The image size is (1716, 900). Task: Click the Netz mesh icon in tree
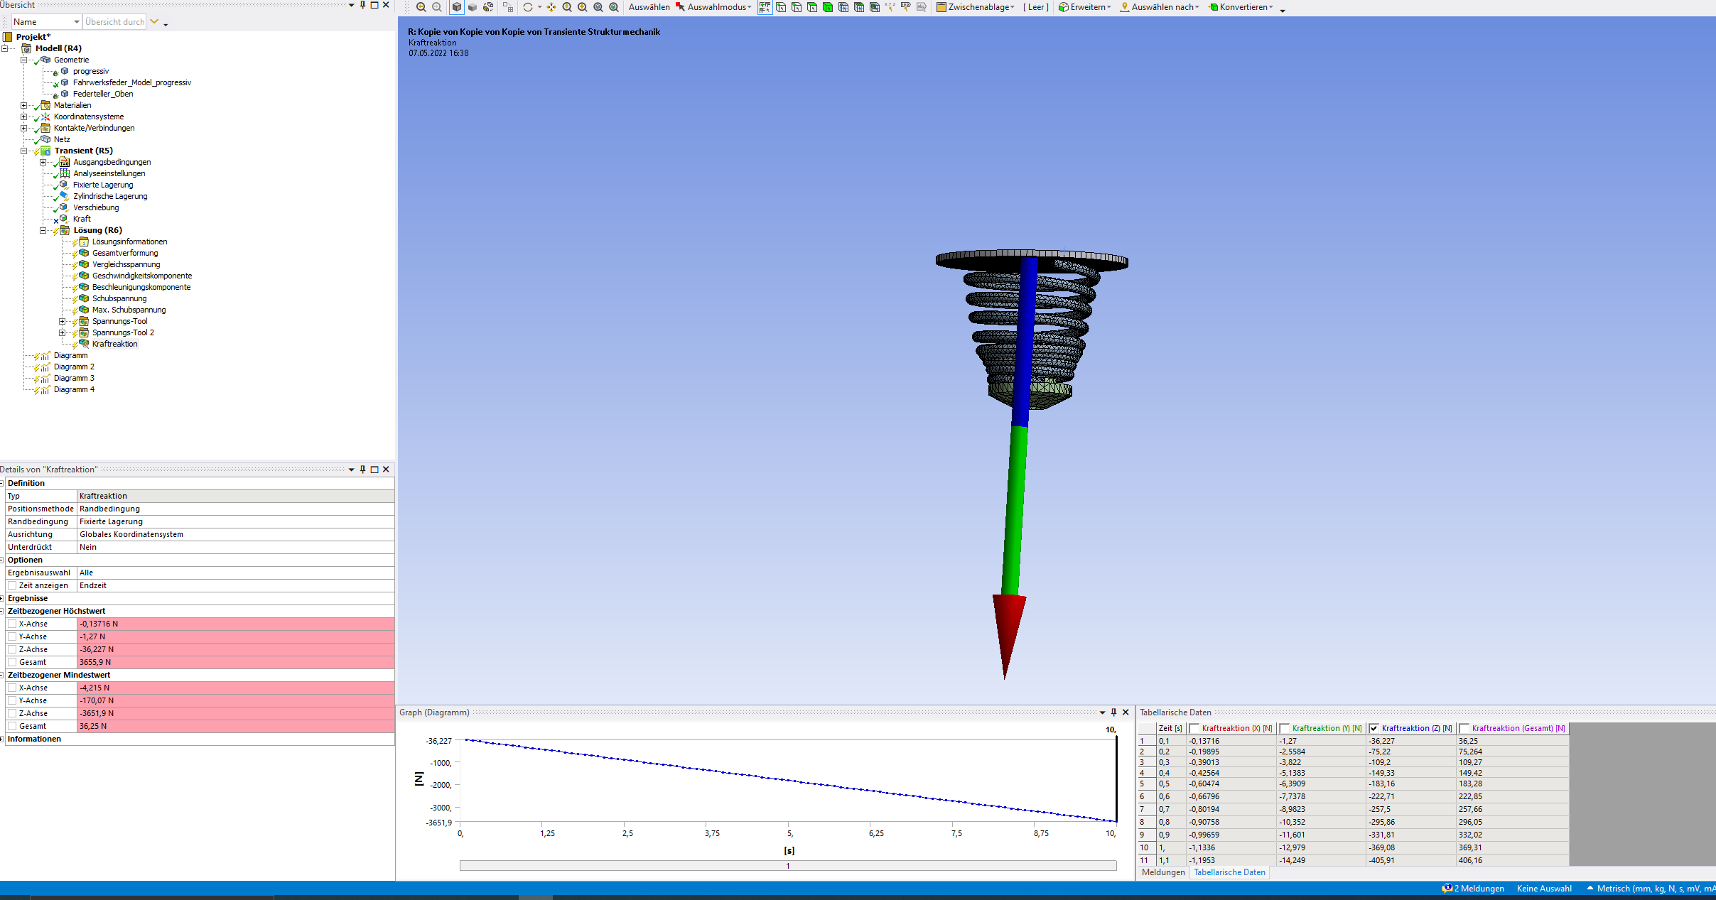(45, 139)
